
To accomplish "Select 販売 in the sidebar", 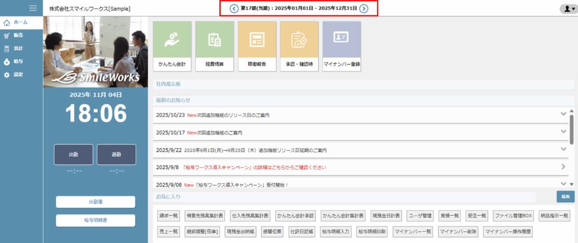I will coord(18,35).
